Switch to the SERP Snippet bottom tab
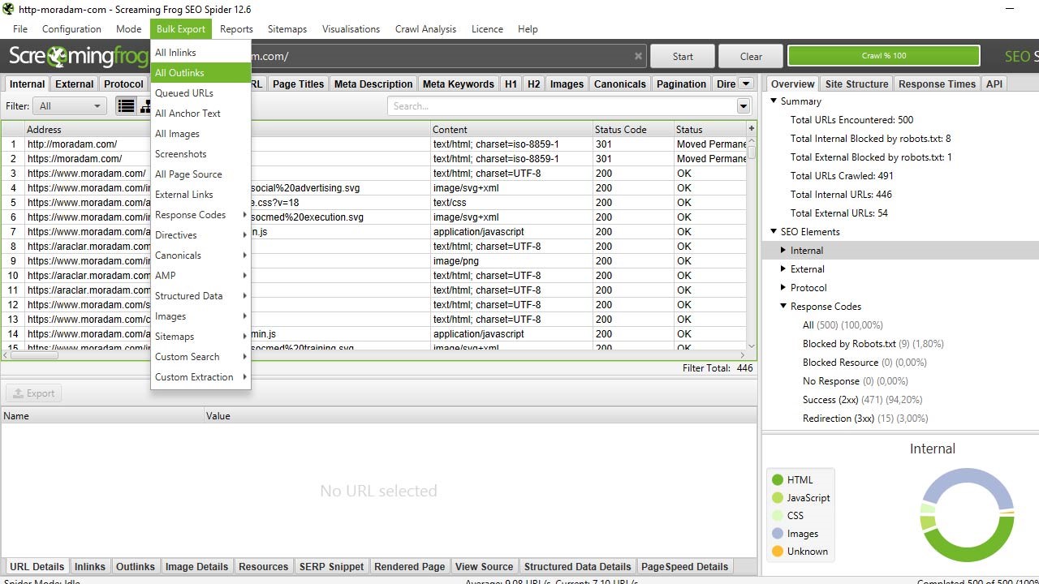The height and width of the screenshot is (584, 1039). pos(331,567)
